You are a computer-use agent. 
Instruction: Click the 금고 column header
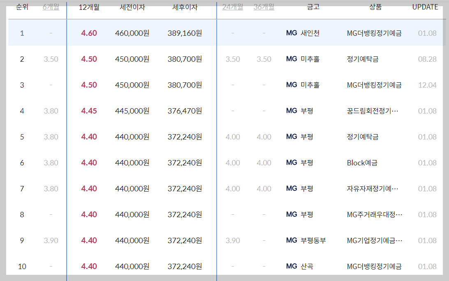(313, 7)
